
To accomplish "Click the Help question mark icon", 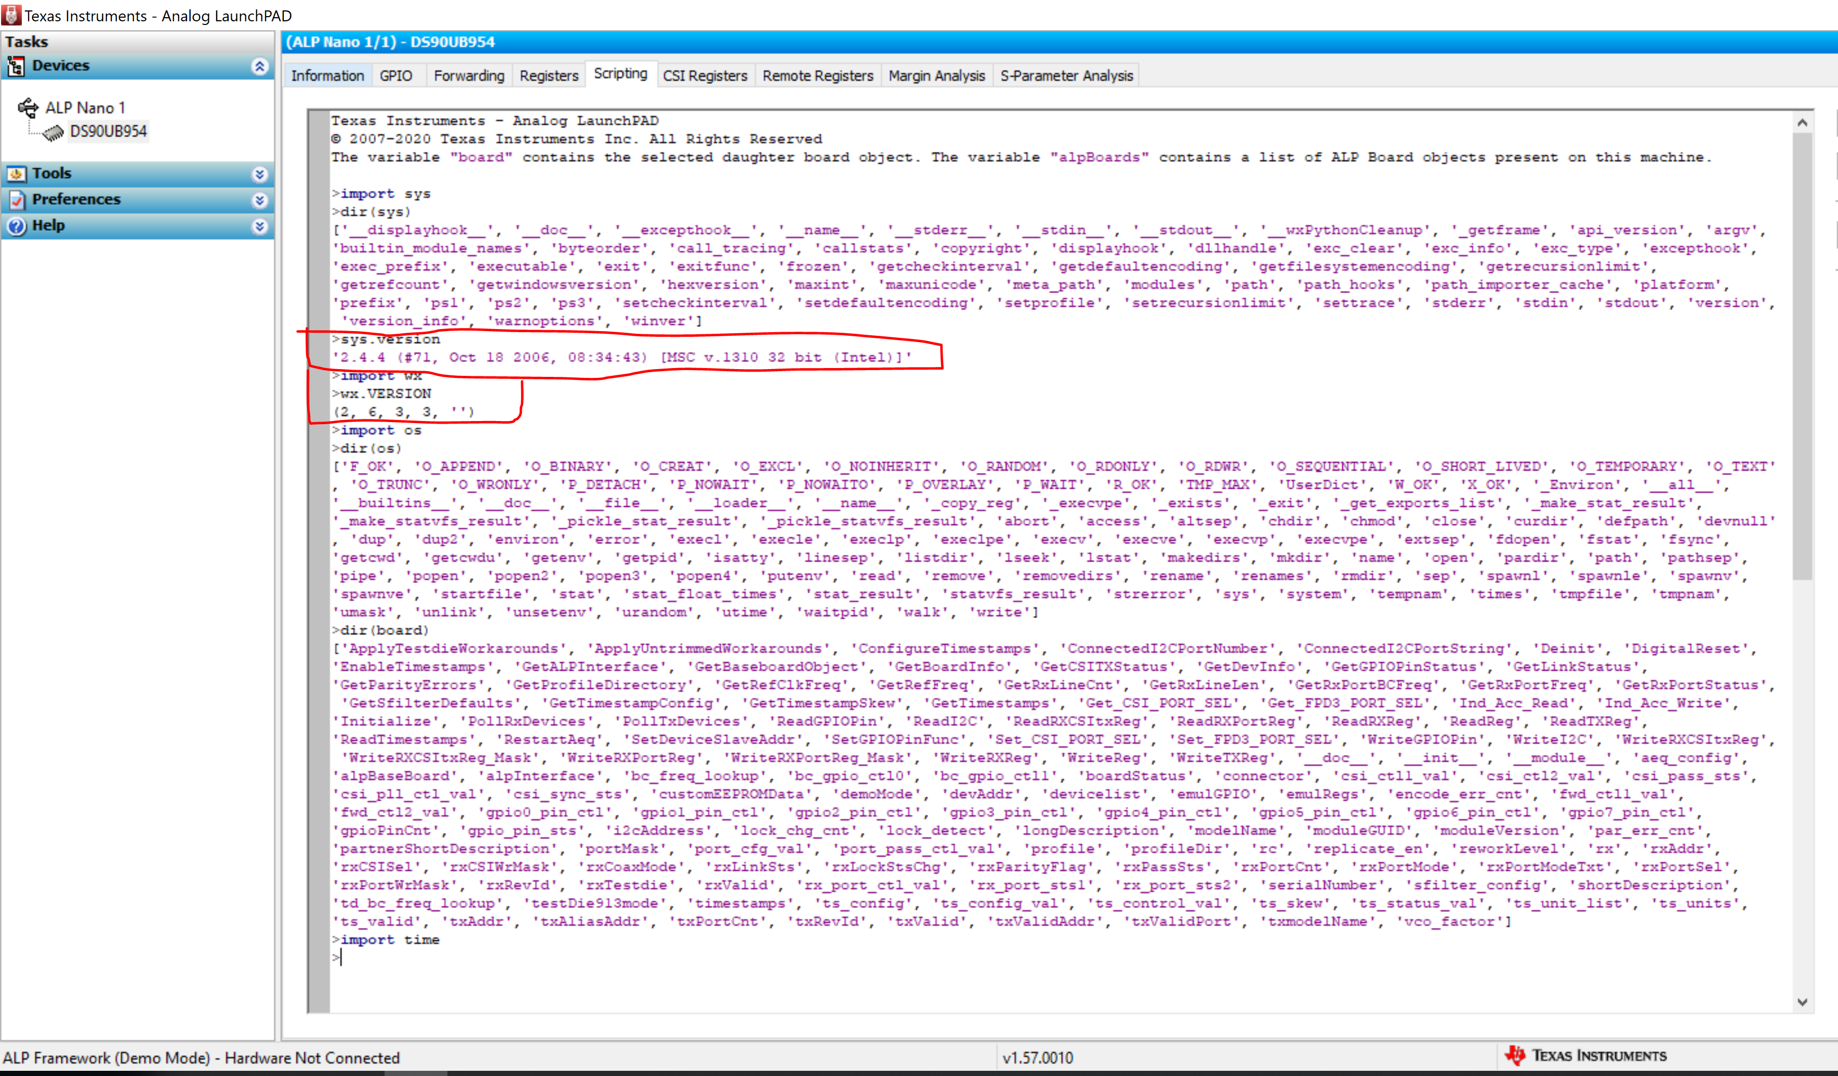I will click(x=15, y=226).
